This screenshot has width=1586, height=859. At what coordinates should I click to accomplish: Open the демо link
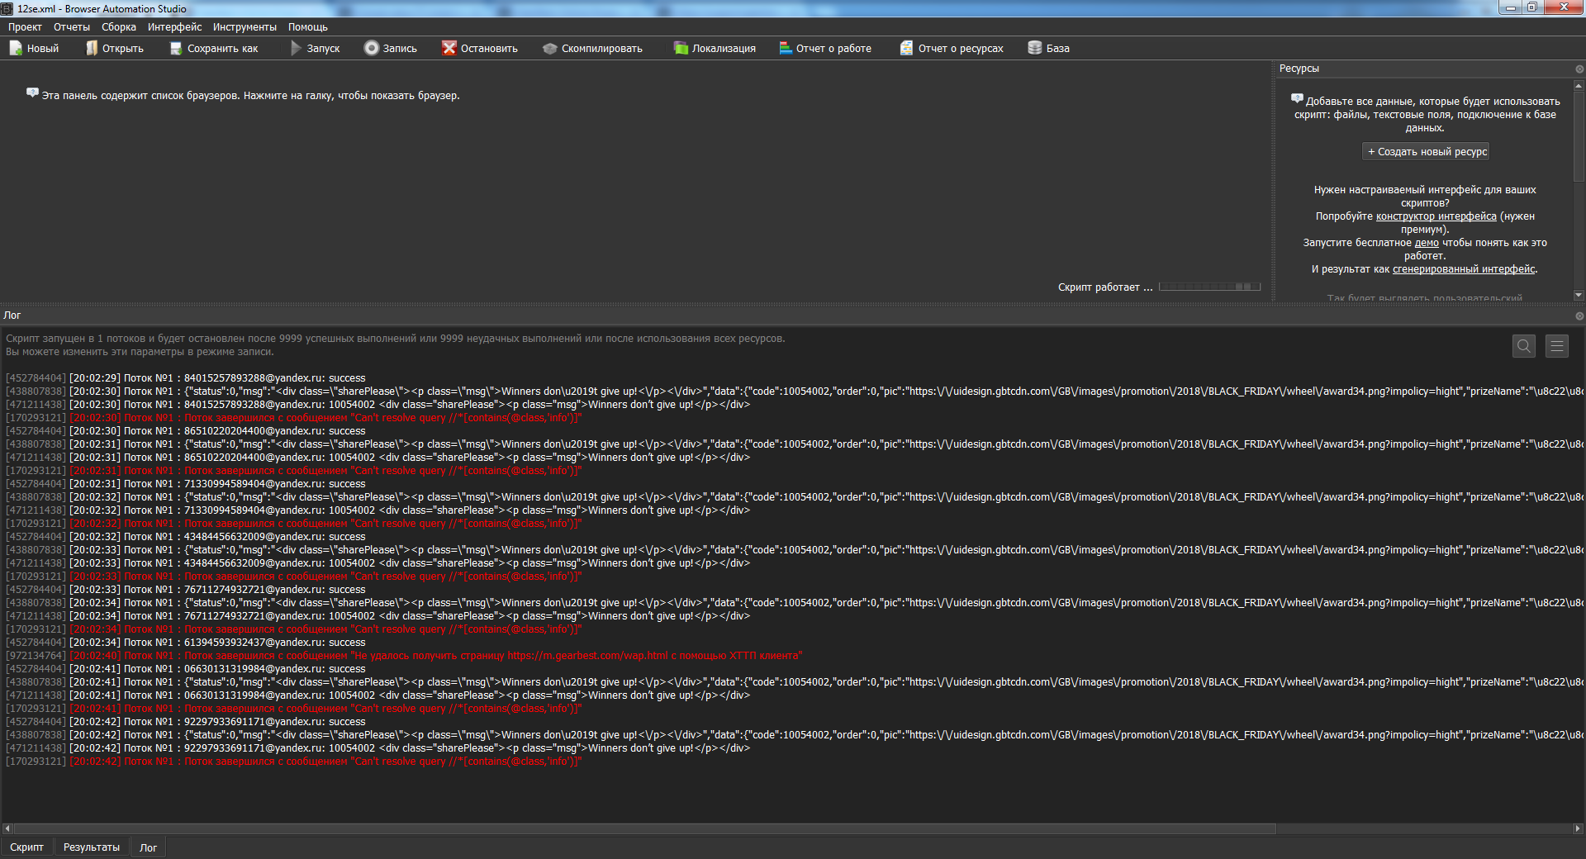click(1427, 243)
